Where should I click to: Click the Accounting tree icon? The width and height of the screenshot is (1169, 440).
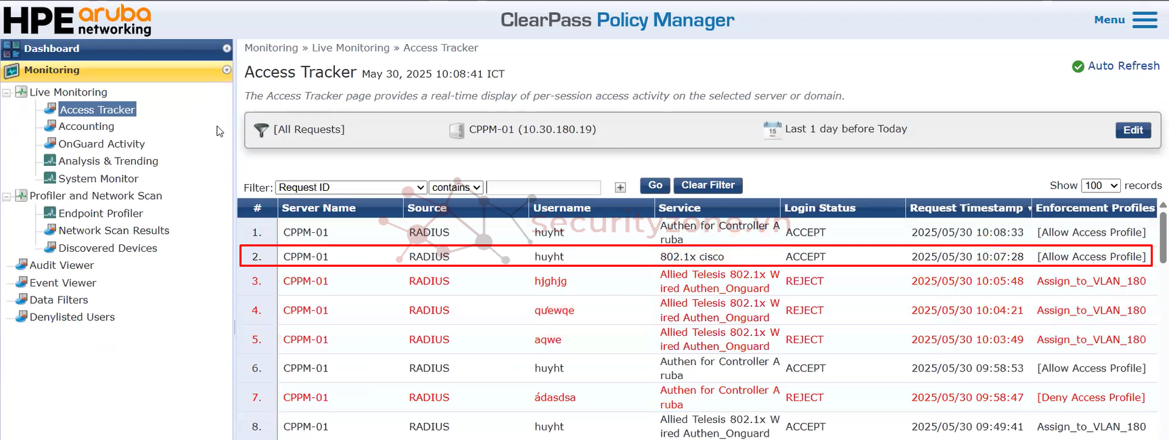pyautogui.click(x=50, y=125)
